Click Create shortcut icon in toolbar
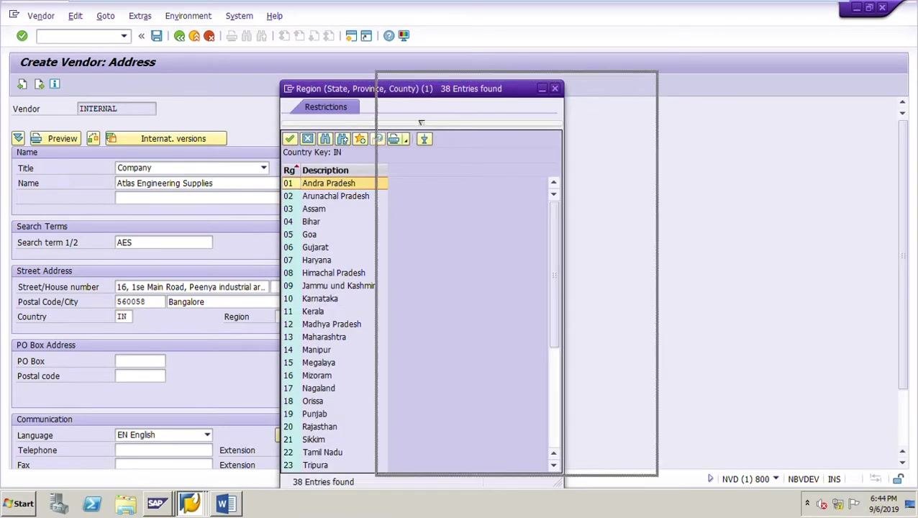Image resolution: width=918 pixels, height=518 pixels. (366, 36)
